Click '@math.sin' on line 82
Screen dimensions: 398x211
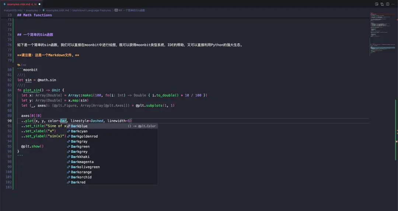47,80
